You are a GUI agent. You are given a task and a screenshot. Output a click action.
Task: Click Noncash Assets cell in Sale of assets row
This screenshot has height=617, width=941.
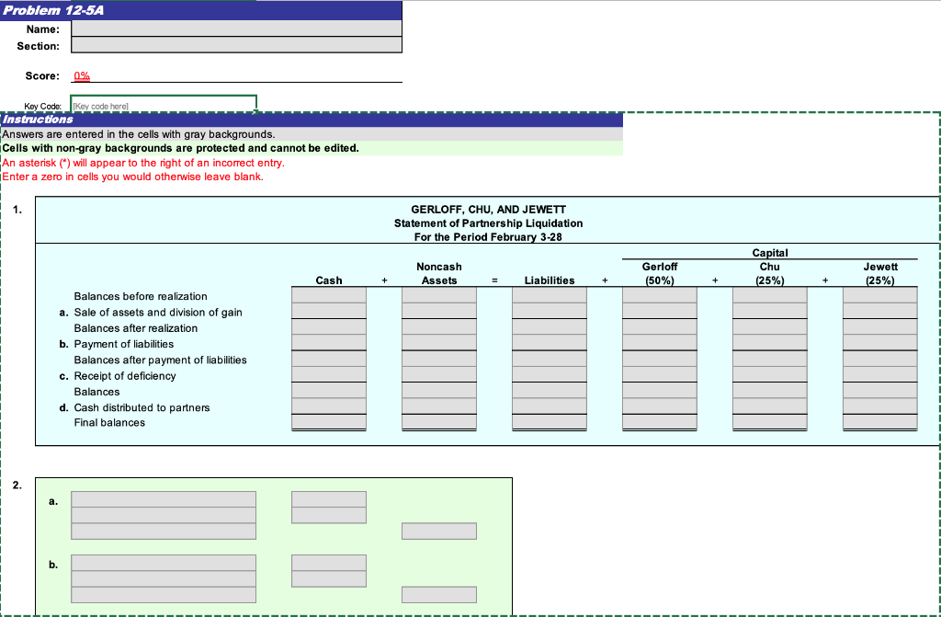[x=439, y=311]
